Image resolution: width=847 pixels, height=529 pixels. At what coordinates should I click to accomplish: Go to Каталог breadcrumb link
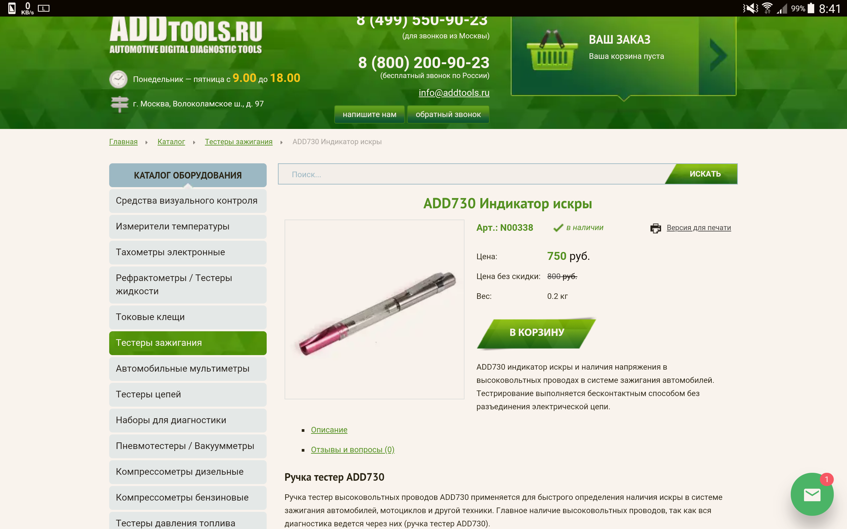point(171,142)
